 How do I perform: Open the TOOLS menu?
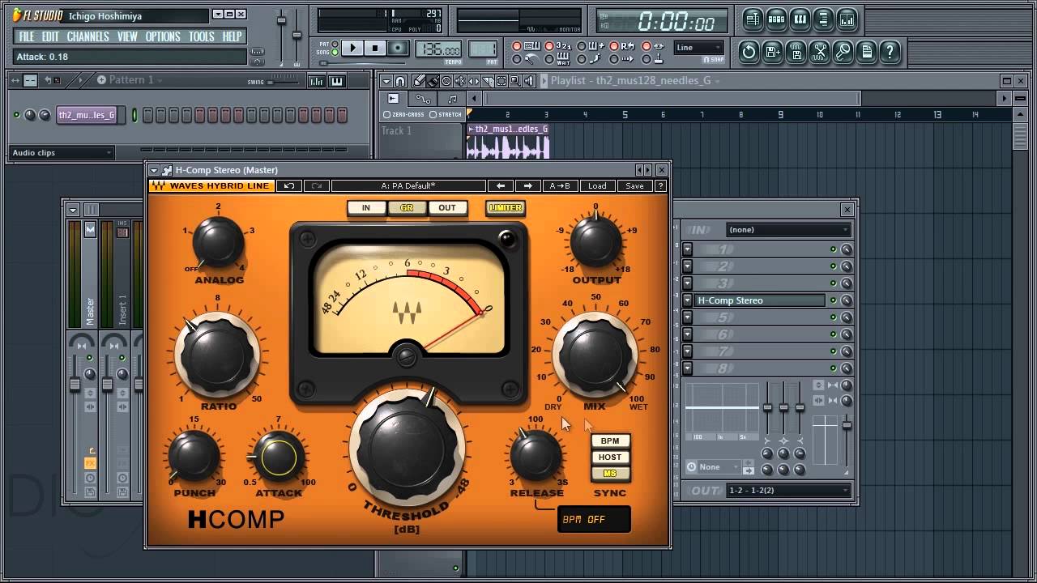202,36
